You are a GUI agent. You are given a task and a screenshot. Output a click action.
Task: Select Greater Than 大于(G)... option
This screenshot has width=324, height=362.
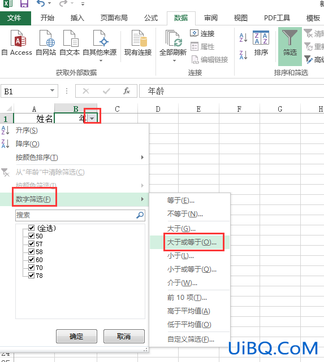click(x=190, y=229)
